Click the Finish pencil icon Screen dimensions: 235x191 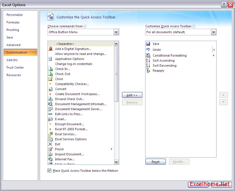pos(50,149)
